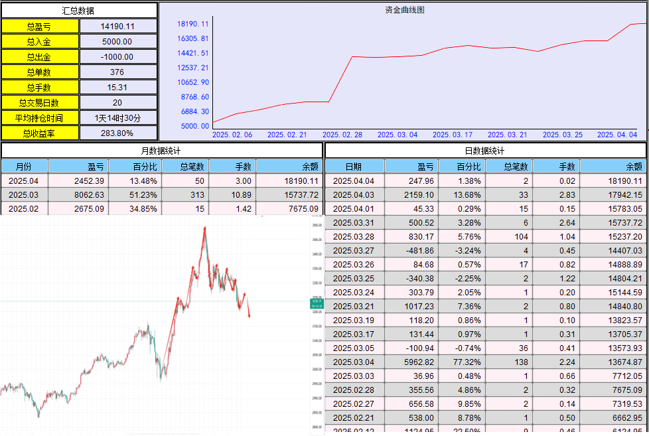
Task: Click the green current price tag on candlestick chart
Action: (x=316, y=304)
